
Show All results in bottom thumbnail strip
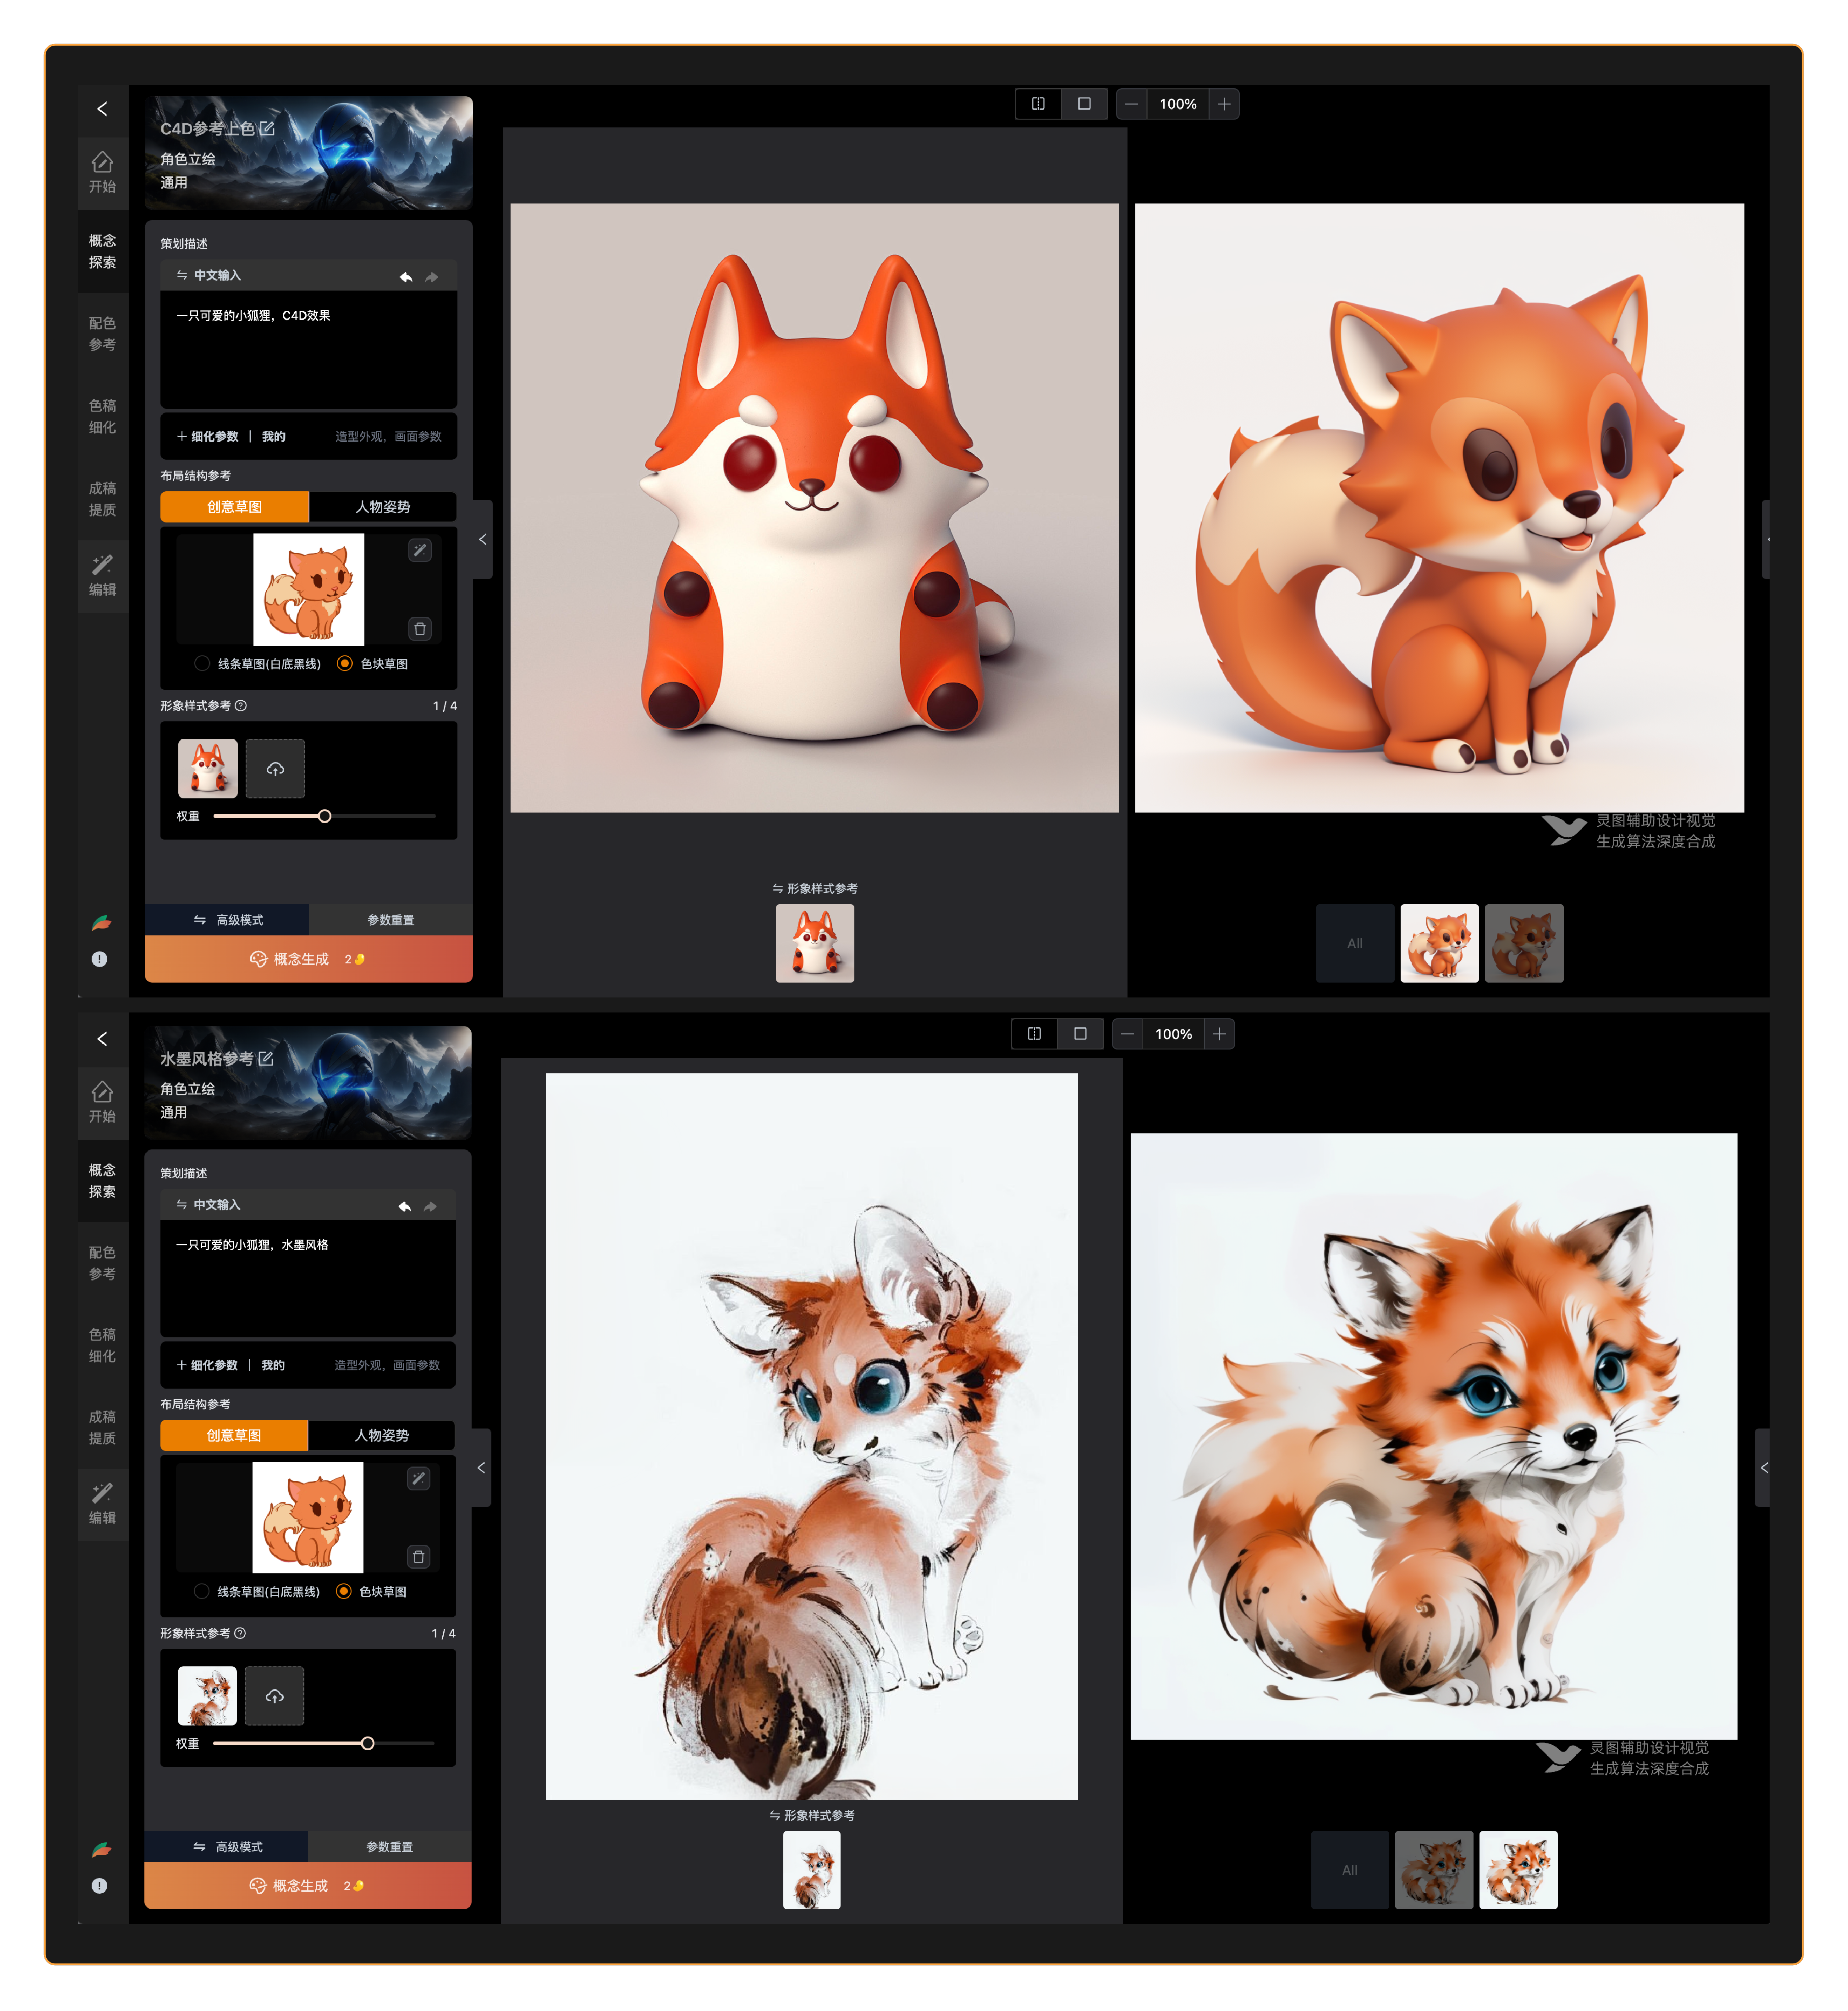pyautogui.click(x=1350, y=1870)
